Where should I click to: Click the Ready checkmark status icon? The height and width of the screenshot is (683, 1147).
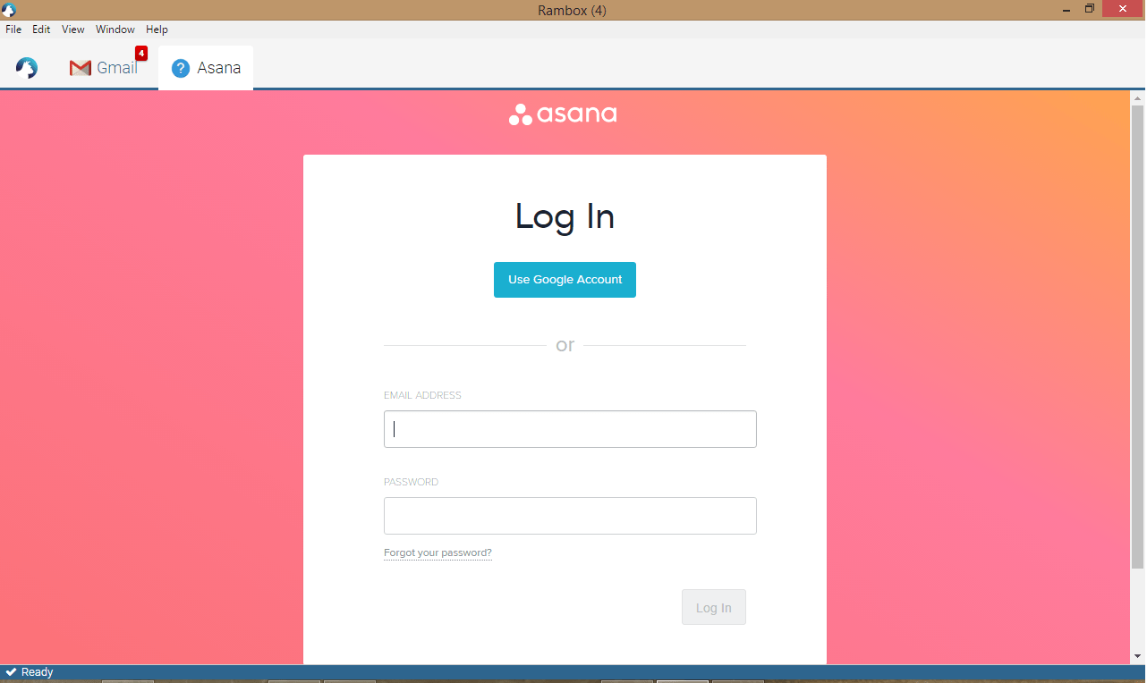click(11, 672)
